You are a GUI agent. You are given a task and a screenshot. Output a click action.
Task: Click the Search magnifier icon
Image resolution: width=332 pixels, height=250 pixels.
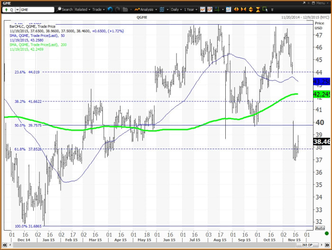point(59,9)
